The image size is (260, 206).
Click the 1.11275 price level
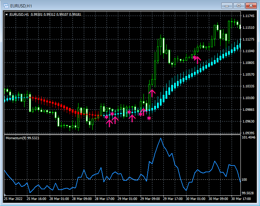[x=248, y=39]
